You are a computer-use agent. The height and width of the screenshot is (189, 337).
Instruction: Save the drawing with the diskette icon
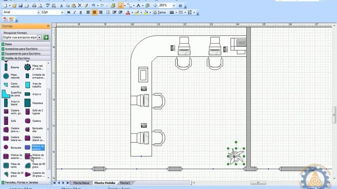pos(21,6)
